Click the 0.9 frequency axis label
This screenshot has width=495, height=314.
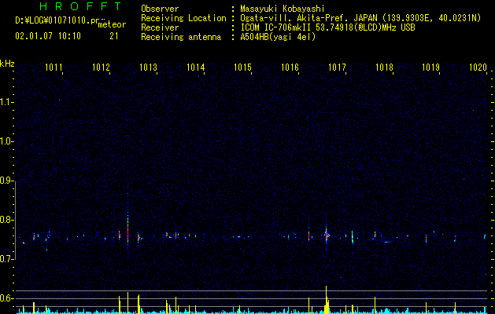tap(6, 181)
